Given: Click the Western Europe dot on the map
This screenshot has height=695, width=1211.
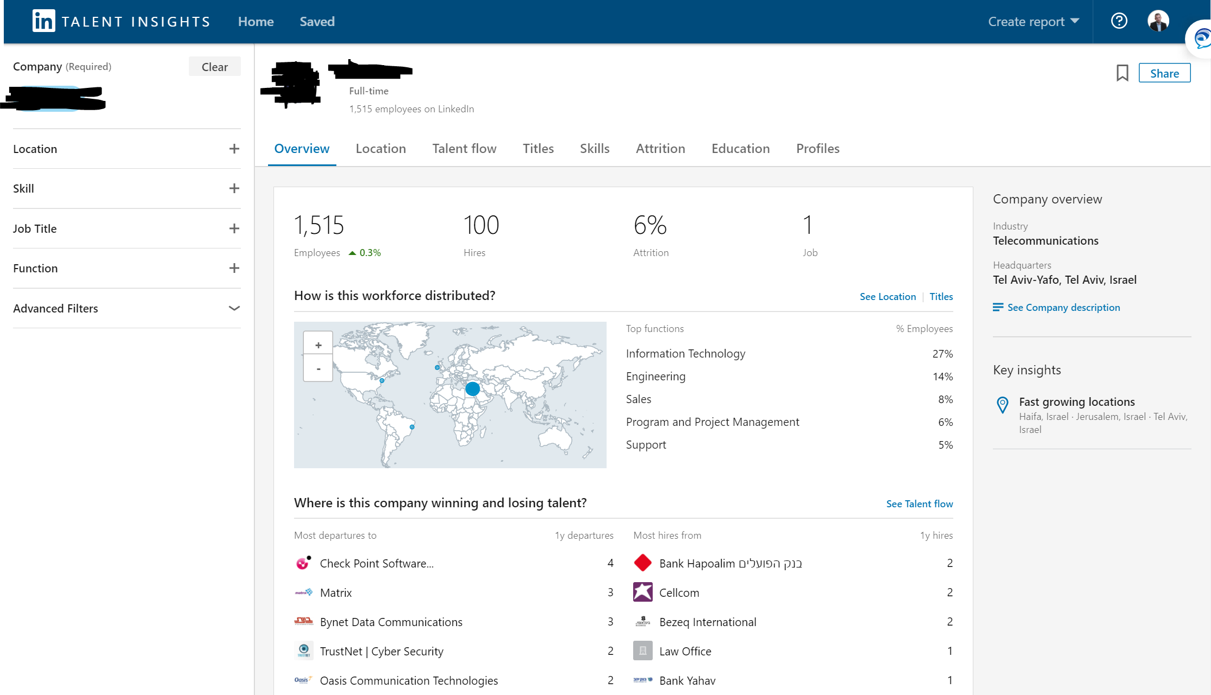Looking at the screenshot, I should tap(437, 367).
